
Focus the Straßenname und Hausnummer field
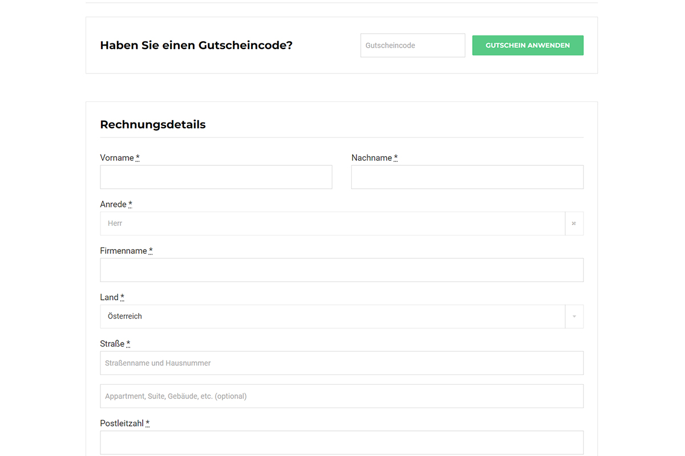[x=341, y=363]
